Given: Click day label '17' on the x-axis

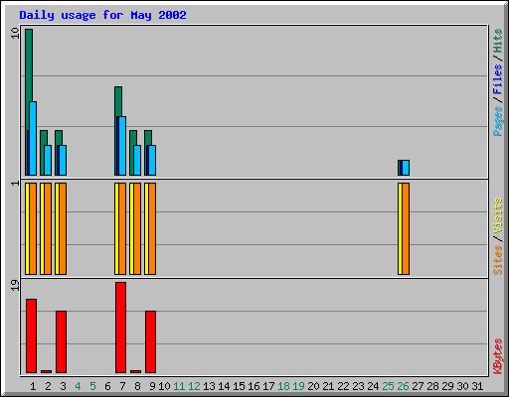Looking at the screenshot, I should click(268, 386).
